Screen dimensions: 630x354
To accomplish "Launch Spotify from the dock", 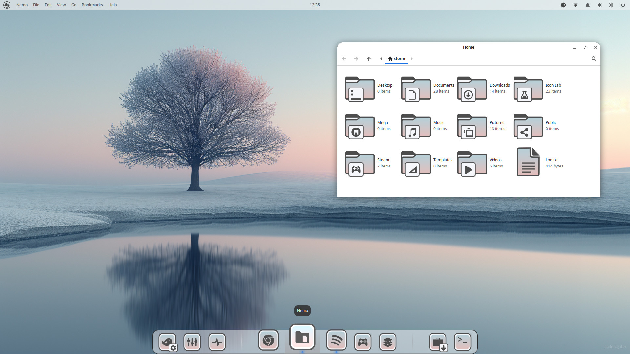I will pos(336,341).
